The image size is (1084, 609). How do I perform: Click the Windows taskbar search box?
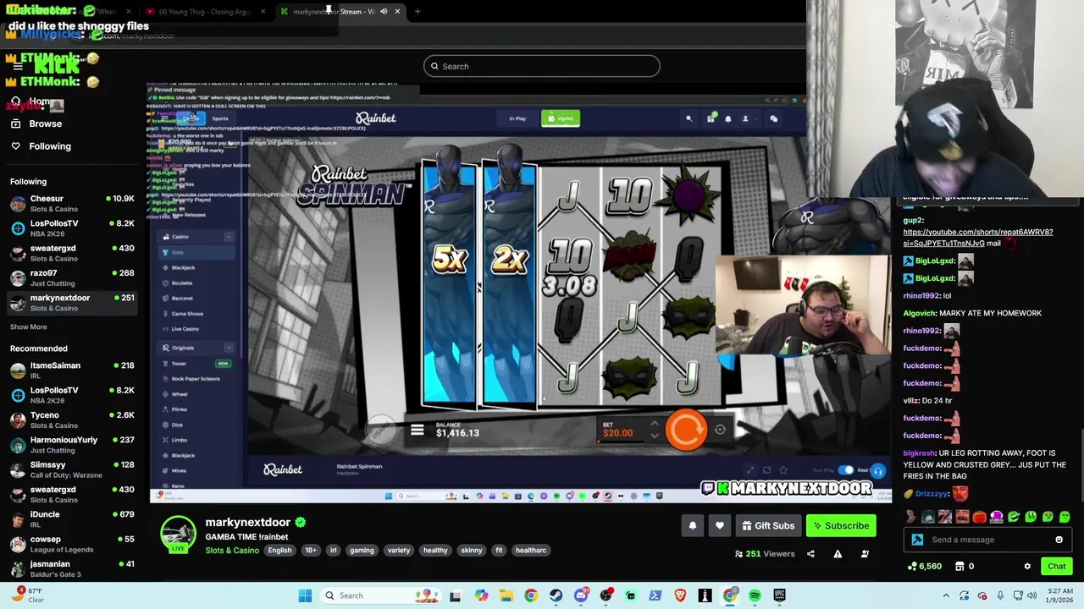click(x=379, y=595)
